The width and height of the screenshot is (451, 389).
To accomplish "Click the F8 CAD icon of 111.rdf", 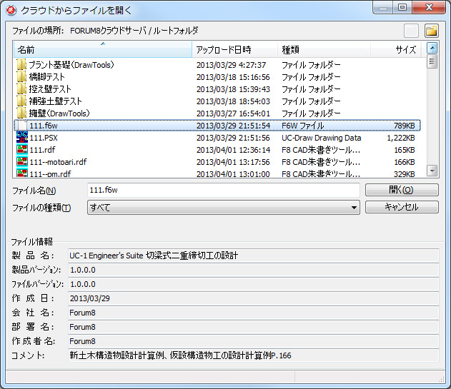I will point(22,149).
